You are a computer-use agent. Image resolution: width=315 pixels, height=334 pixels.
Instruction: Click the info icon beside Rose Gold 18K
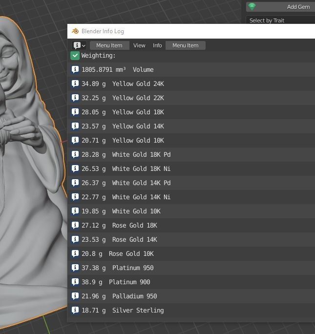tap(75, 226)
